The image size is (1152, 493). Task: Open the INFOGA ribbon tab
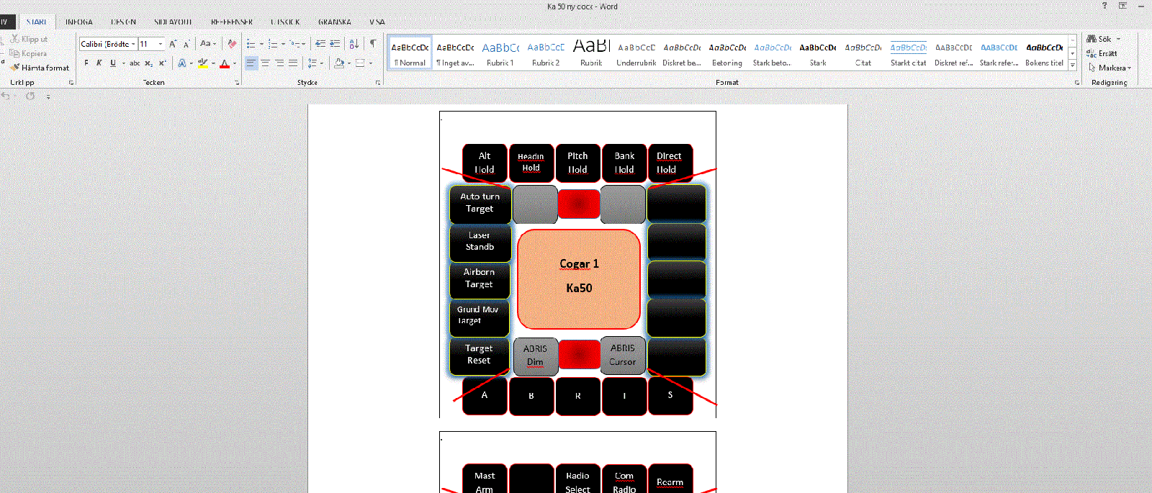click(78, 22)
